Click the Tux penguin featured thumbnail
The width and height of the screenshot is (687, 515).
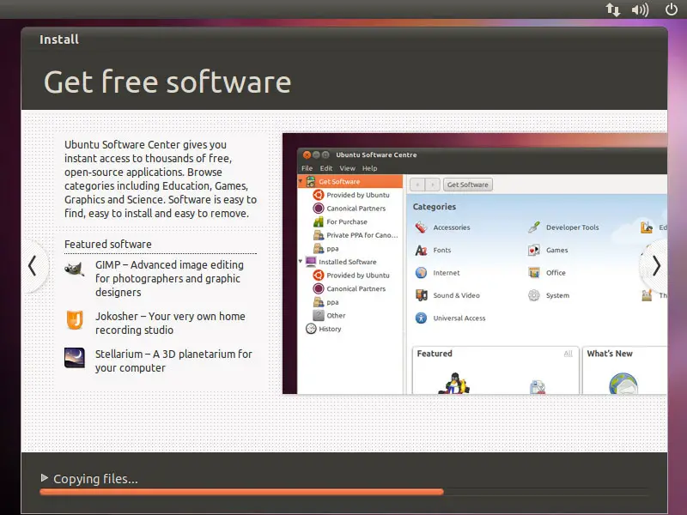[x=454, y=383]
